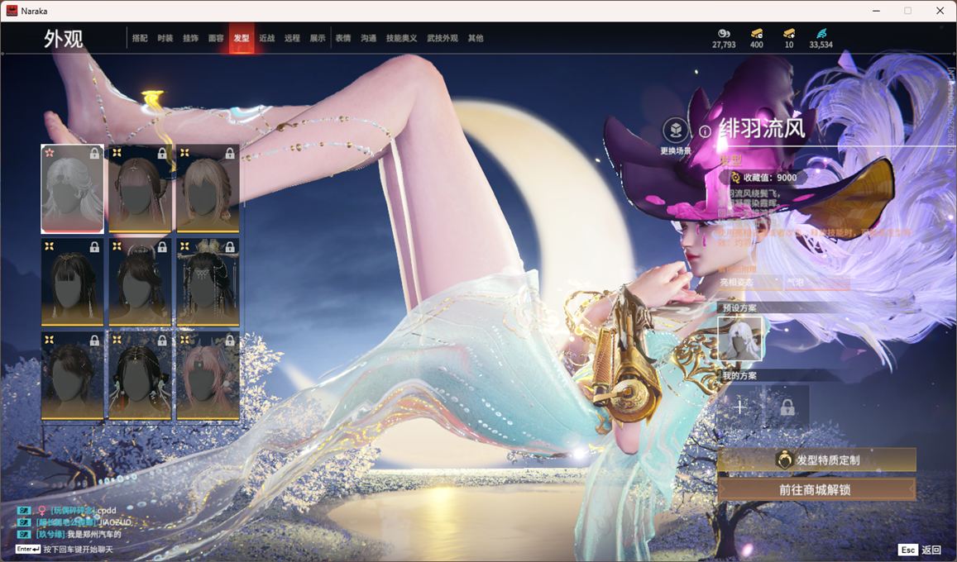Select the black hairstyle with straight bangs
The height and width of the screenshot is (562, 957).
coord(73,282)
